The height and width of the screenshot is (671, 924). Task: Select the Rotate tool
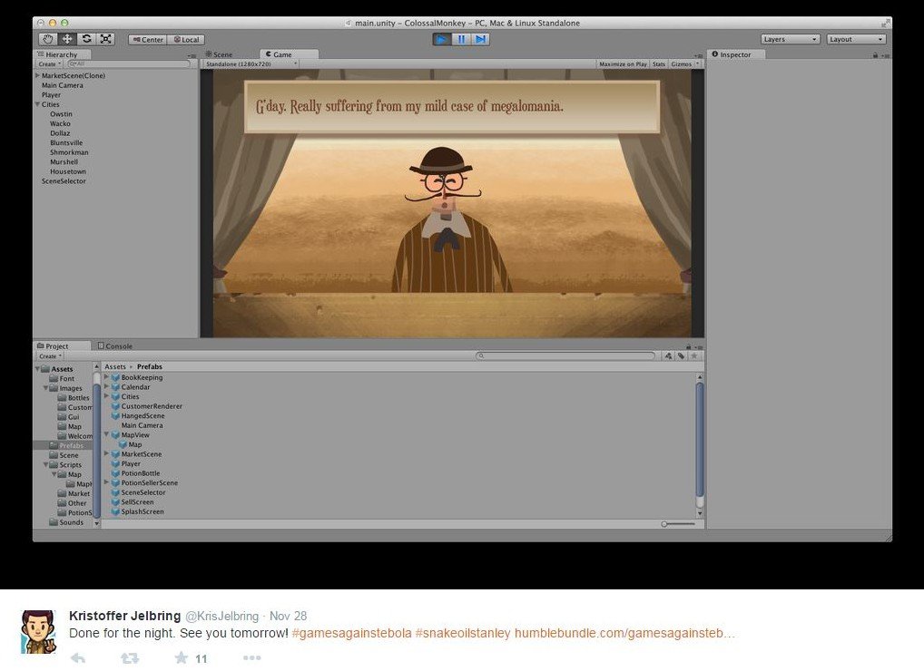tap(86, 39)
